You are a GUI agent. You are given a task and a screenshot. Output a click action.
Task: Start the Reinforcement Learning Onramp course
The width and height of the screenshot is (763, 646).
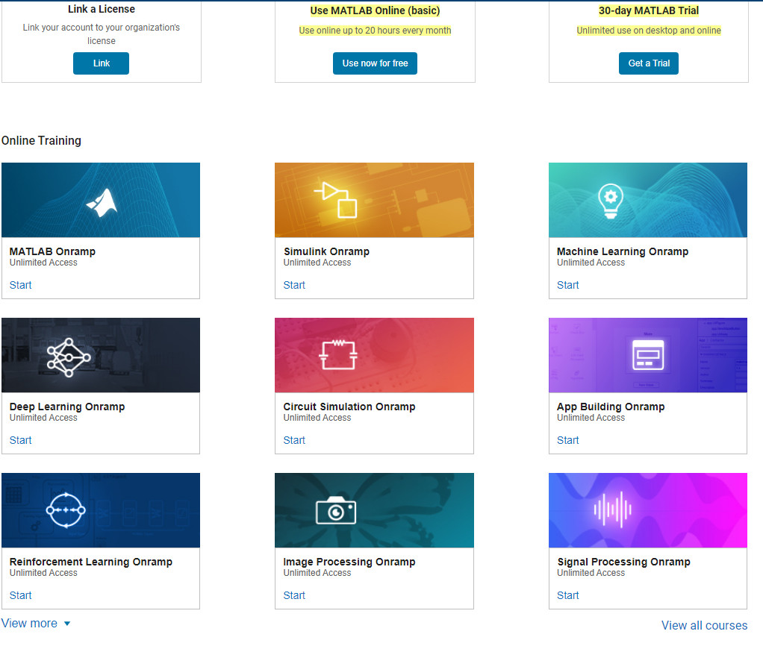20,595
